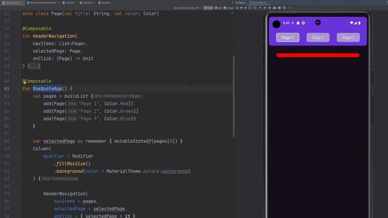This screenshot has height=218, width=388.
Task: Click the emulator back navigation icon
Action: pyautogui.click(x=260, y=8)
